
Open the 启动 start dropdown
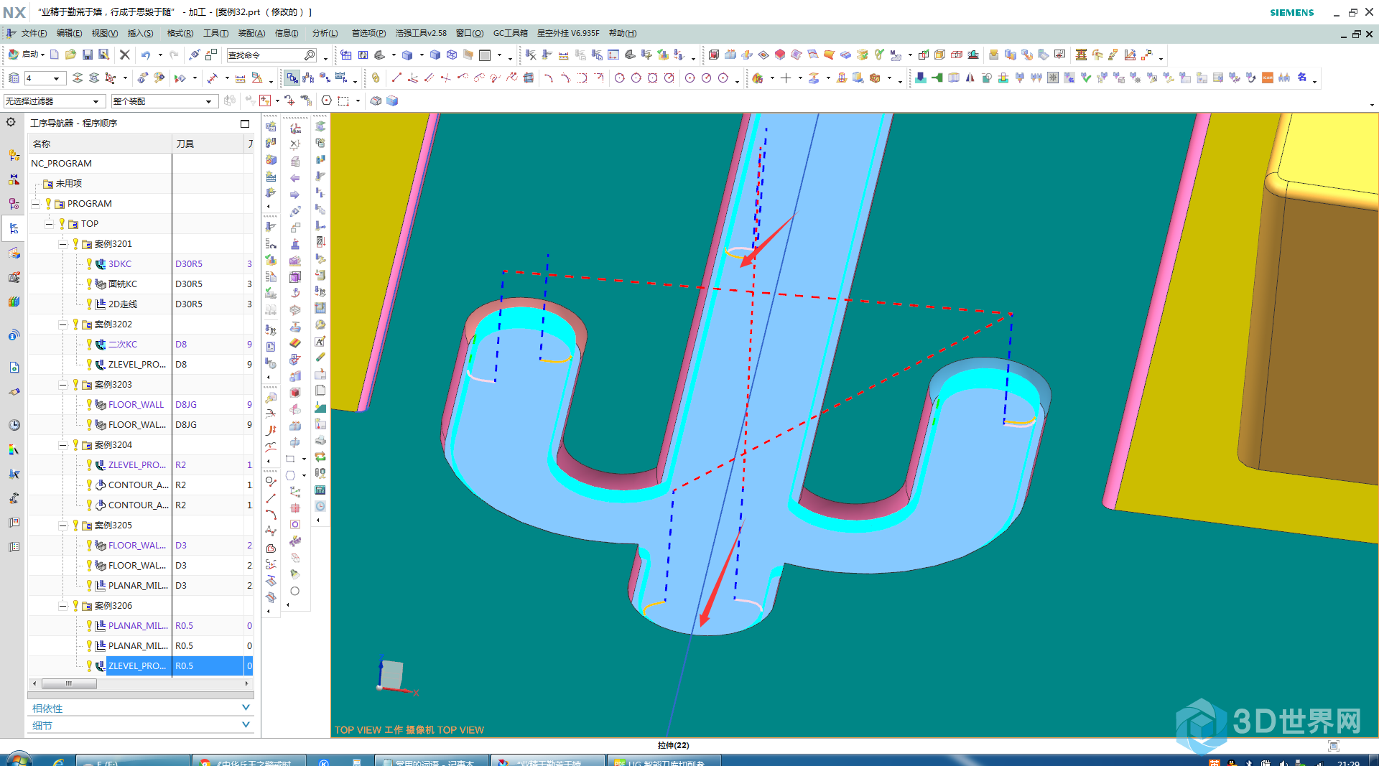point(27,55)
